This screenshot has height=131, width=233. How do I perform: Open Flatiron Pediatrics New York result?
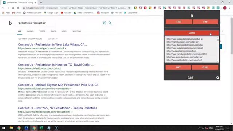click(x=58, y=108)
